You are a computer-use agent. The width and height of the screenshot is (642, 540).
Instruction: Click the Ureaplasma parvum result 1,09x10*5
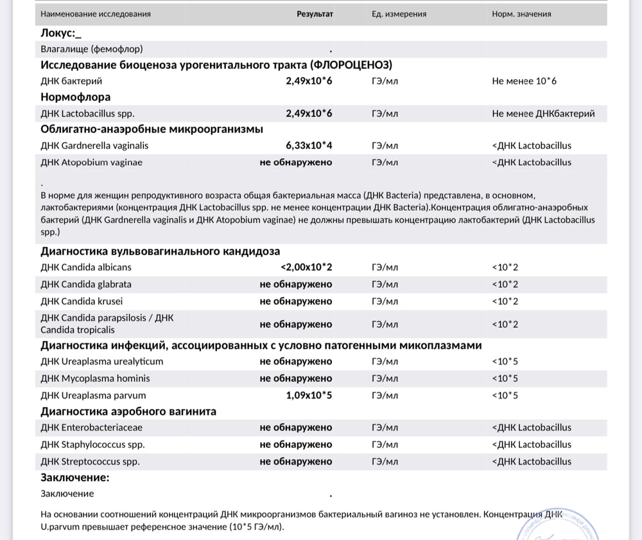tap(309, 395)
